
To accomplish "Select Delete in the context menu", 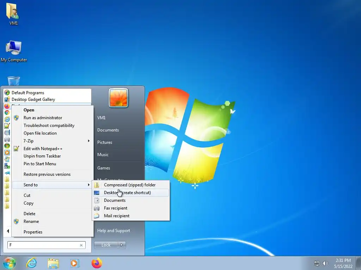I will (53, 214).
